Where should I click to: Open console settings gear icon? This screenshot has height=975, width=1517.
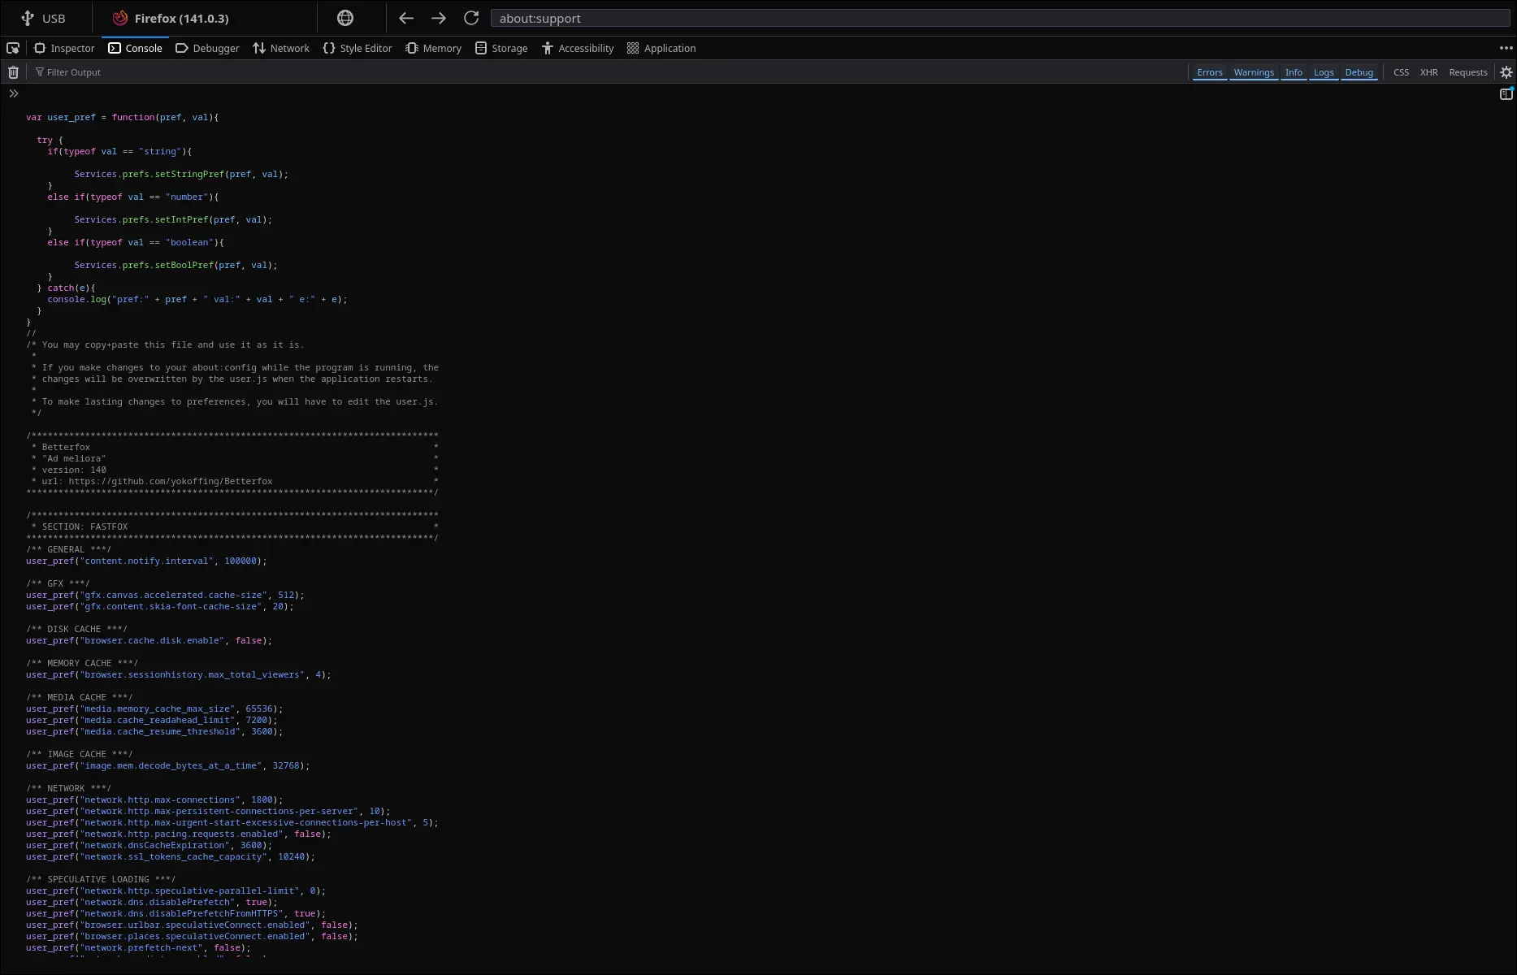pyautogui.click(x=1506, y=72)
